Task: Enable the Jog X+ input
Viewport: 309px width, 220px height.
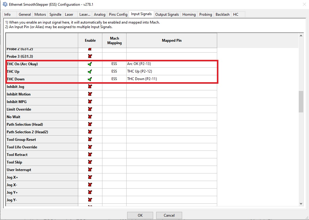Action: (x=90, y=177)
